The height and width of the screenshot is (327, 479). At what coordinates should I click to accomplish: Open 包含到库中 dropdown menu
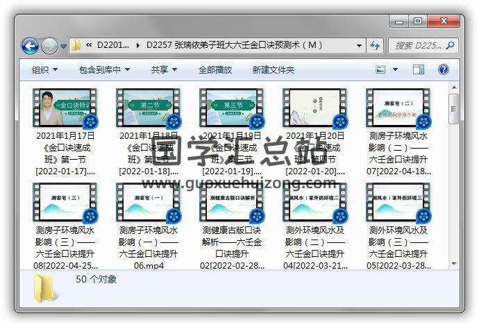point(104,69)
